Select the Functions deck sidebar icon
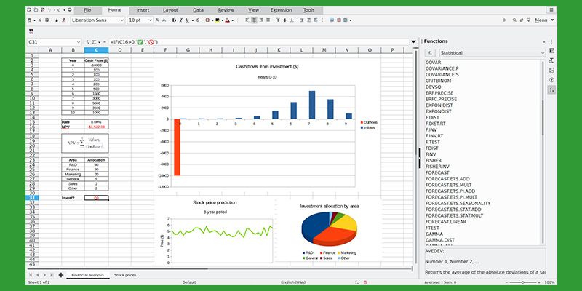Viewport: 582px width, 291px height. 551,89
